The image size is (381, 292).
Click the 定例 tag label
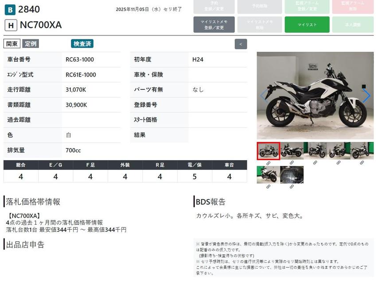pos(31,44)
